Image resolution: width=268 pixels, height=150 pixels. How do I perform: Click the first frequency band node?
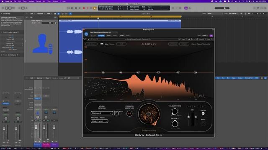click(x=103, y=72)
